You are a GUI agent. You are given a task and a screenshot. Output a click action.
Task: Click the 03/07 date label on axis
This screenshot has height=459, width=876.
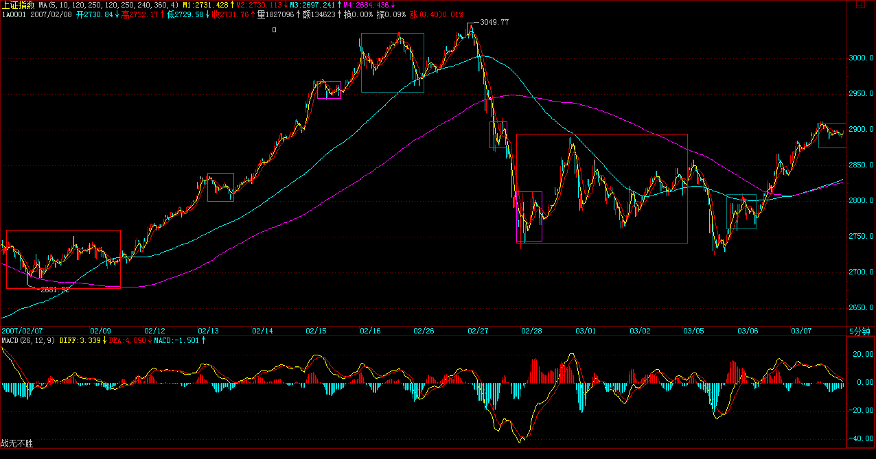click(801, 331)
